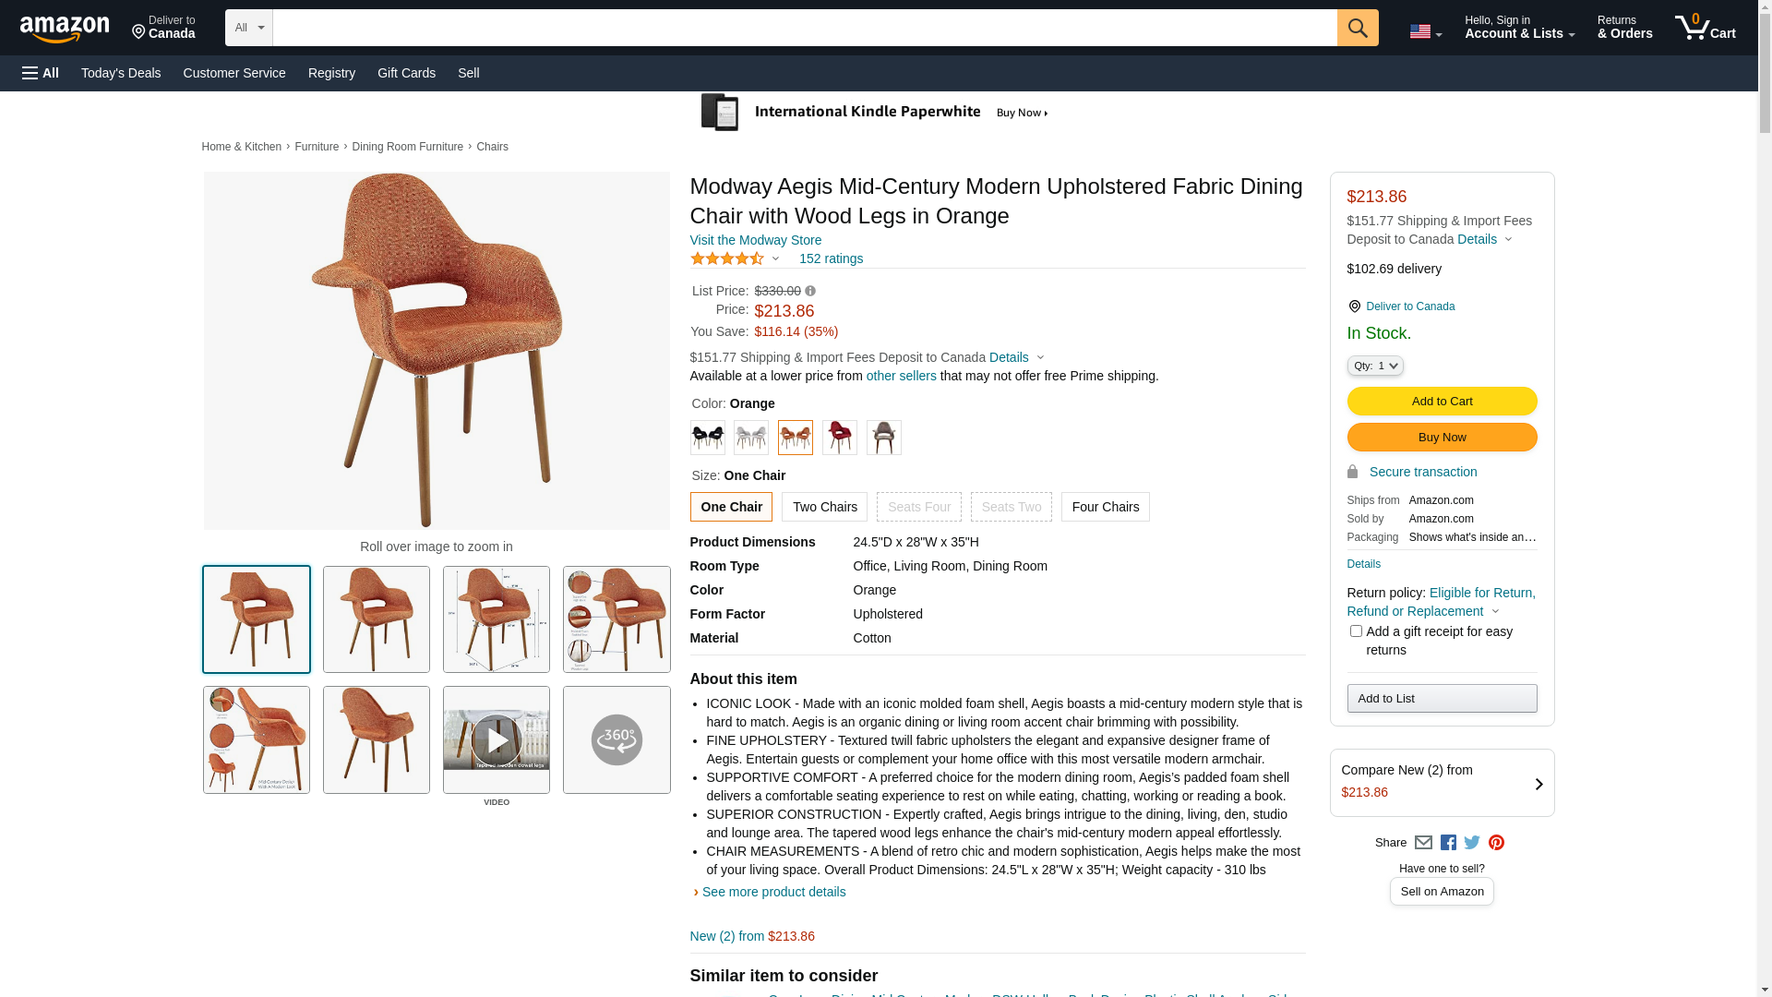The height and width of the screenshot is (997, 1772).
Task: Click the Amazon logo
Action: coord(65,30)
